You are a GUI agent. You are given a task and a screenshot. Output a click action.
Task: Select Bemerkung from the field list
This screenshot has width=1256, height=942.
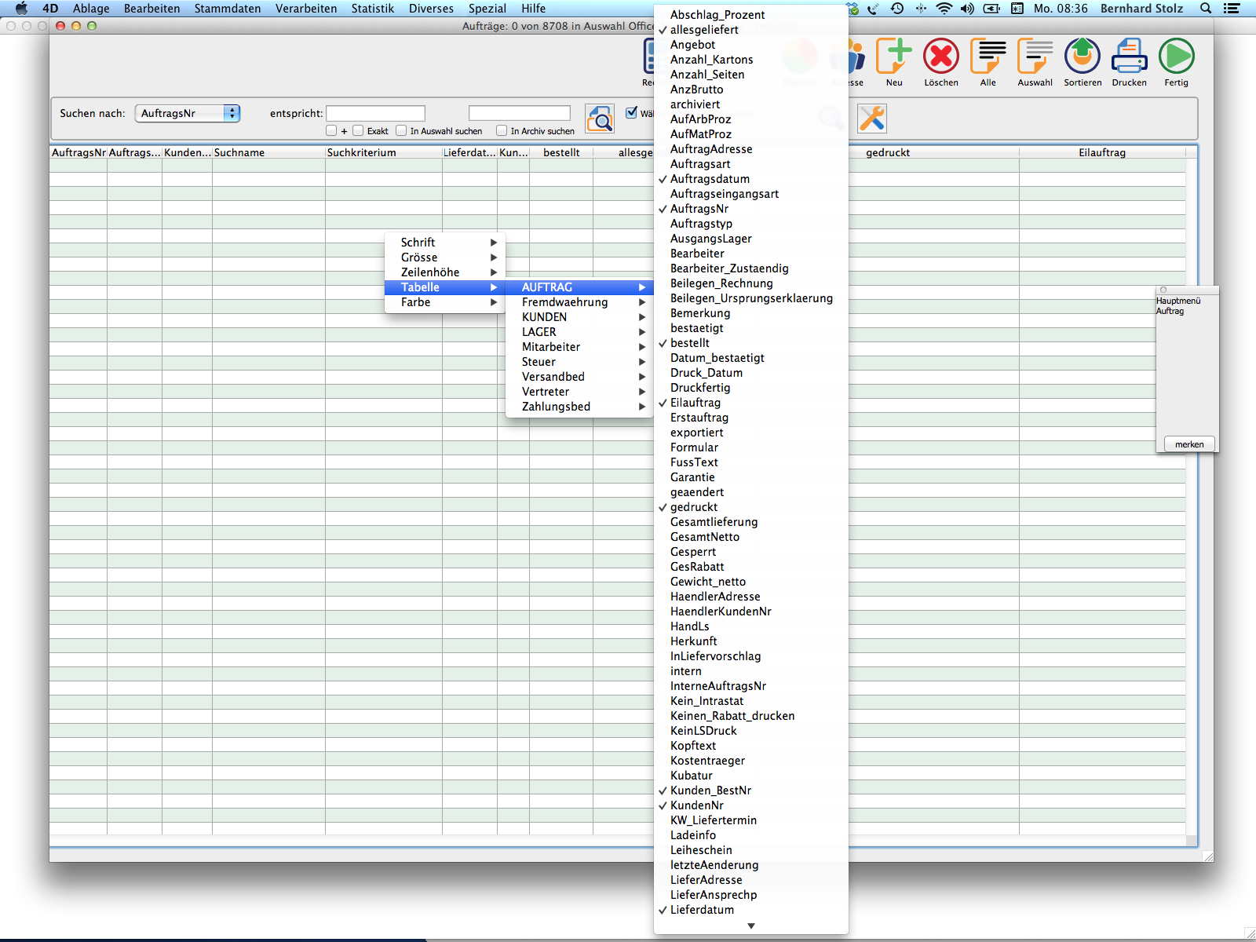coord(700,313)
